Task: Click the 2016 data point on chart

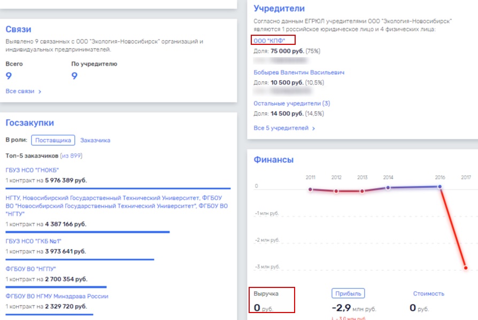Action: pos(440,186)
